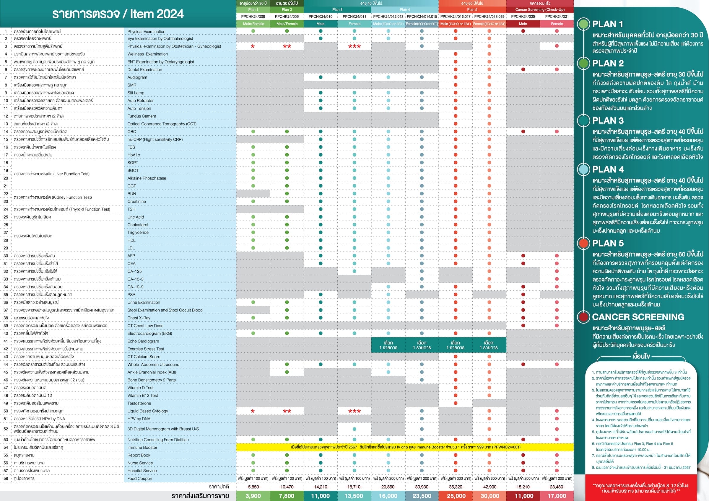
Task: Click the PLAN 1 light green circle icon
Action: 583,24
